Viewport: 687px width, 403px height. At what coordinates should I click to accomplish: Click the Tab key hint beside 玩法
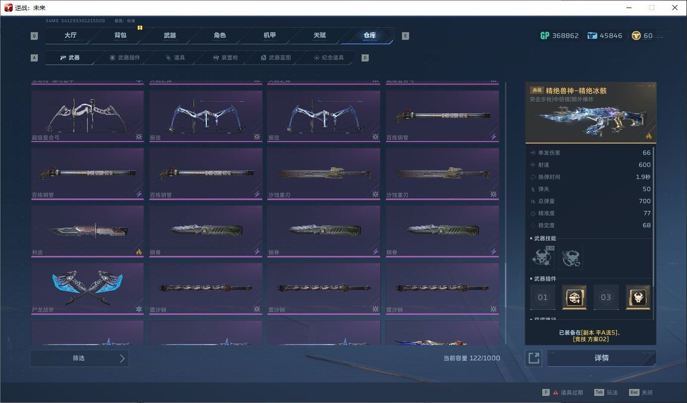click(x=599, y=392)
